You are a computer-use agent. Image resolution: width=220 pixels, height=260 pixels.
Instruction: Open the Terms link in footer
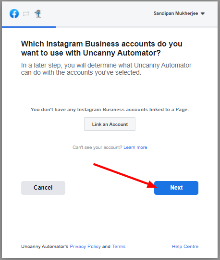pos(119,247)
